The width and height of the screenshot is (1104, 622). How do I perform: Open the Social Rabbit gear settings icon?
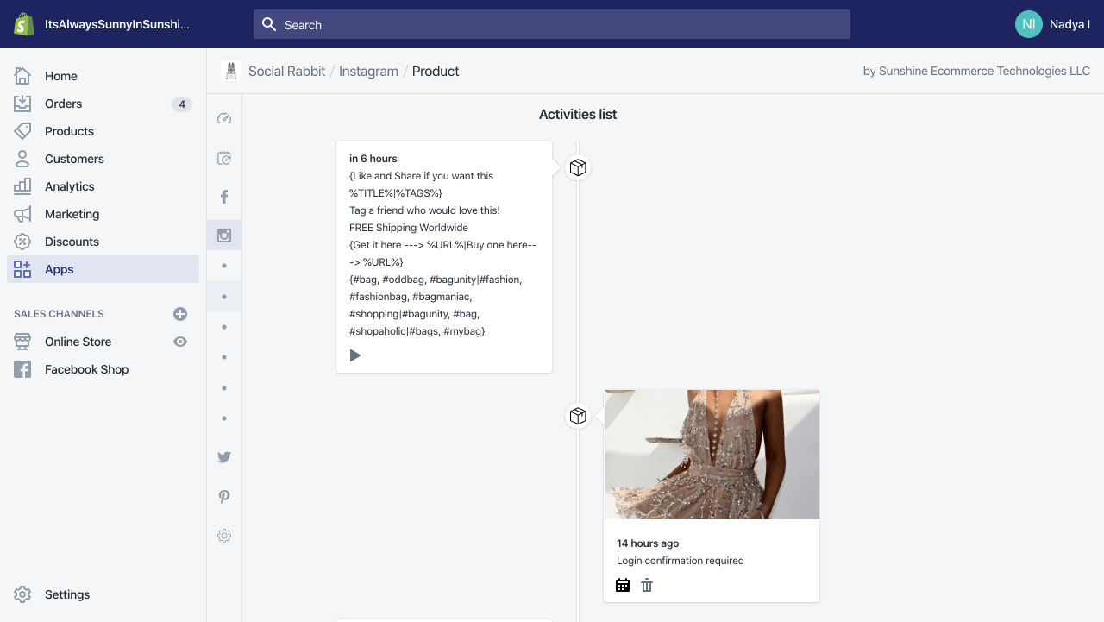[x=224, y=536]
